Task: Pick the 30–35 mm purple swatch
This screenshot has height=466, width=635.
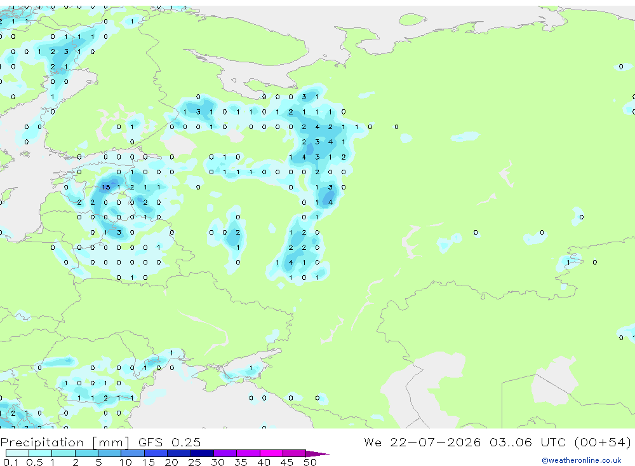Action: point(225,453)
